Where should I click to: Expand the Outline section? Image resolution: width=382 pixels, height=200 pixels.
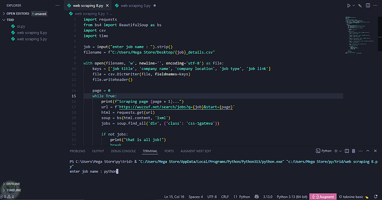(13, 184)
